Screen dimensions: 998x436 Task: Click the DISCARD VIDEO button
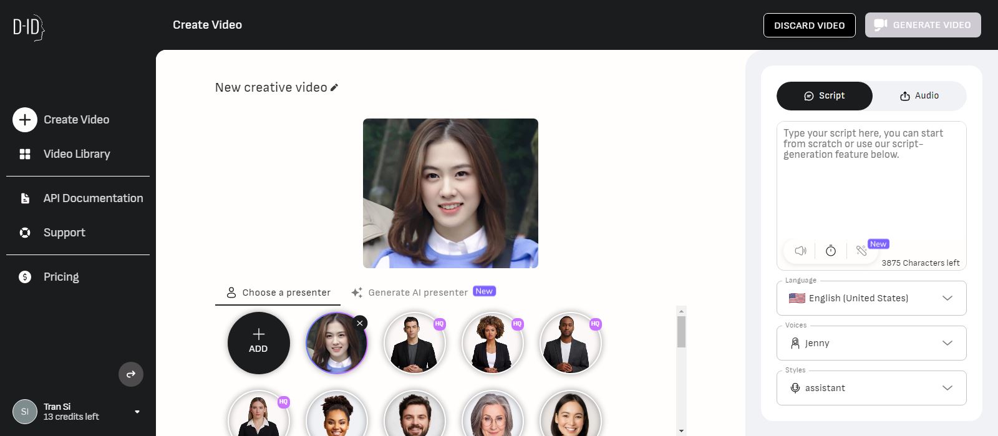(809, 26)
